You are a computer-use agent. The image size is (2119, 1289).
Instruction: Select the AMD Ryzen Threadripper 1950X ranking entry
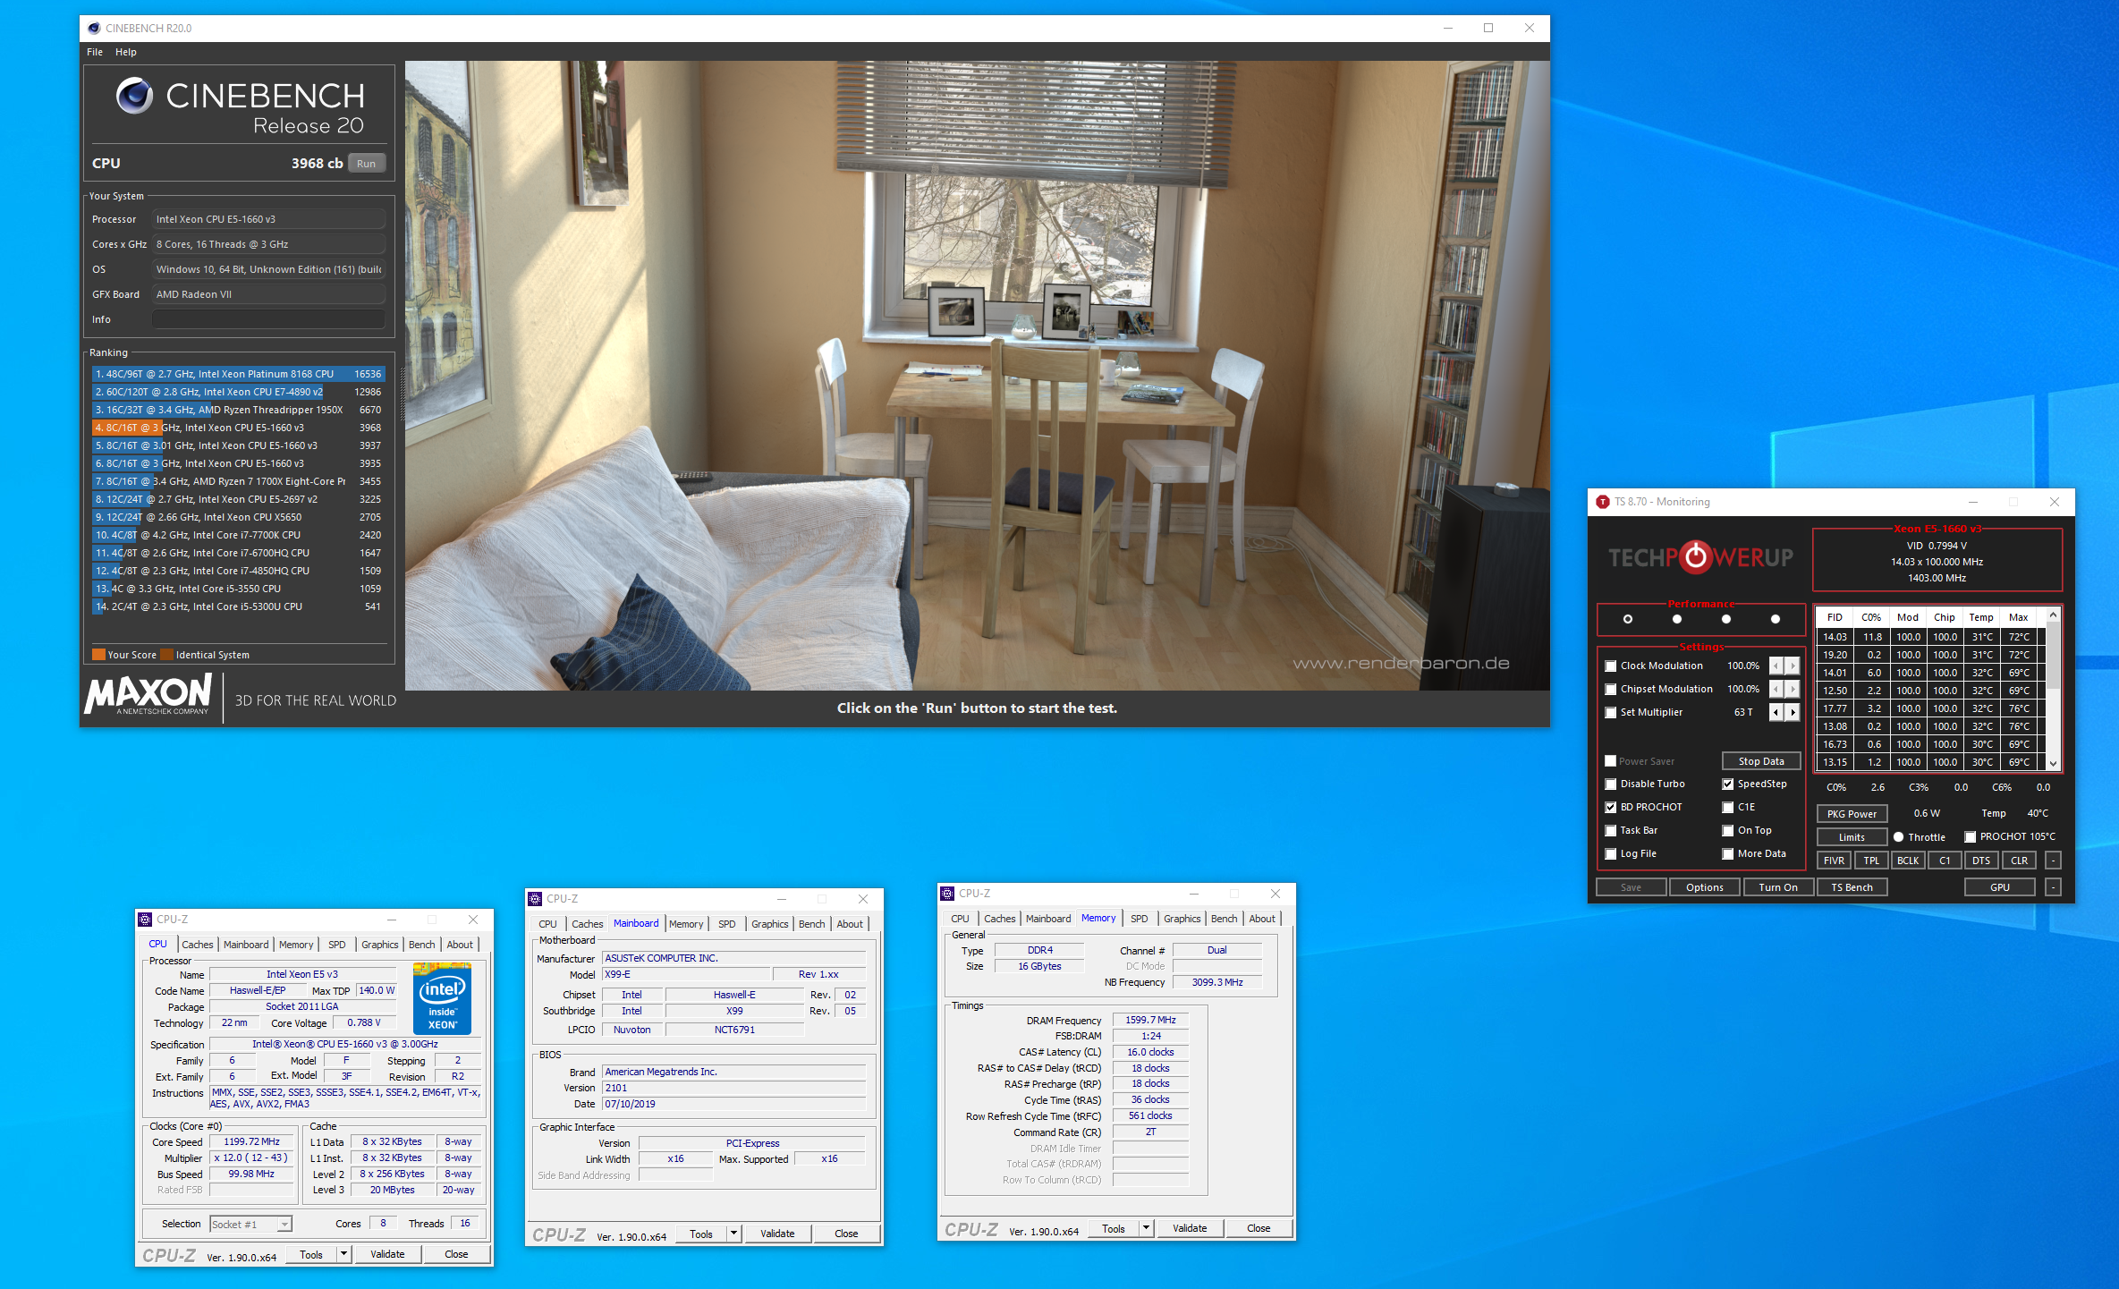(x=238, y=410)
